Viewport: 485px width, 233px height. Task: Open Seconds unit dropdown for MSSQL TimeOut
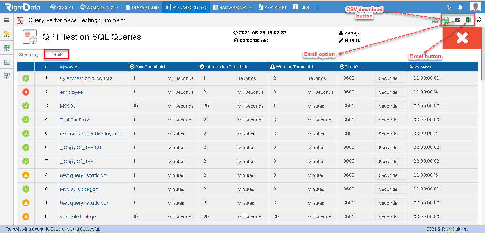(390, 106)
